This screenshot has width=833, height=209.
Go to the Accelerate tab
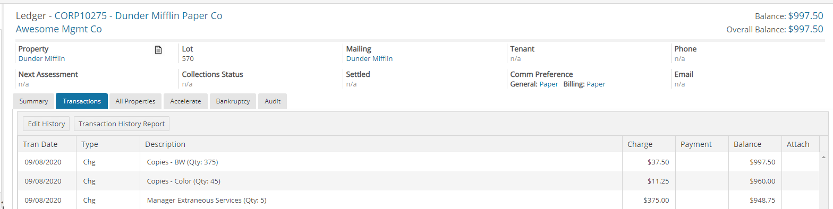(x=186, y=101)
